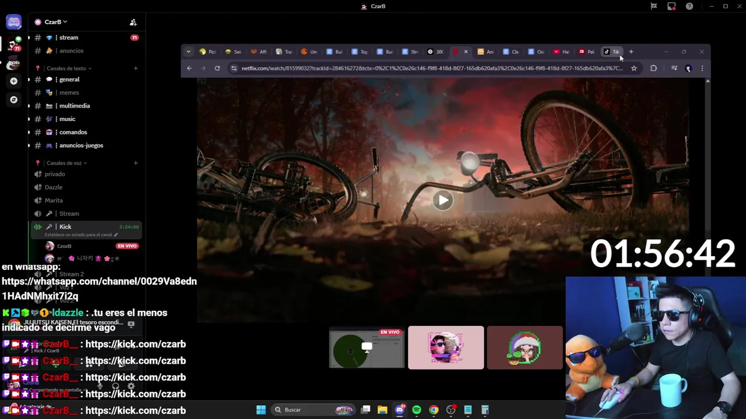The height and width of the screenshot is (419, 746).
Task: Switch to the Top browser tab
Action: click(x=360, y=52)
